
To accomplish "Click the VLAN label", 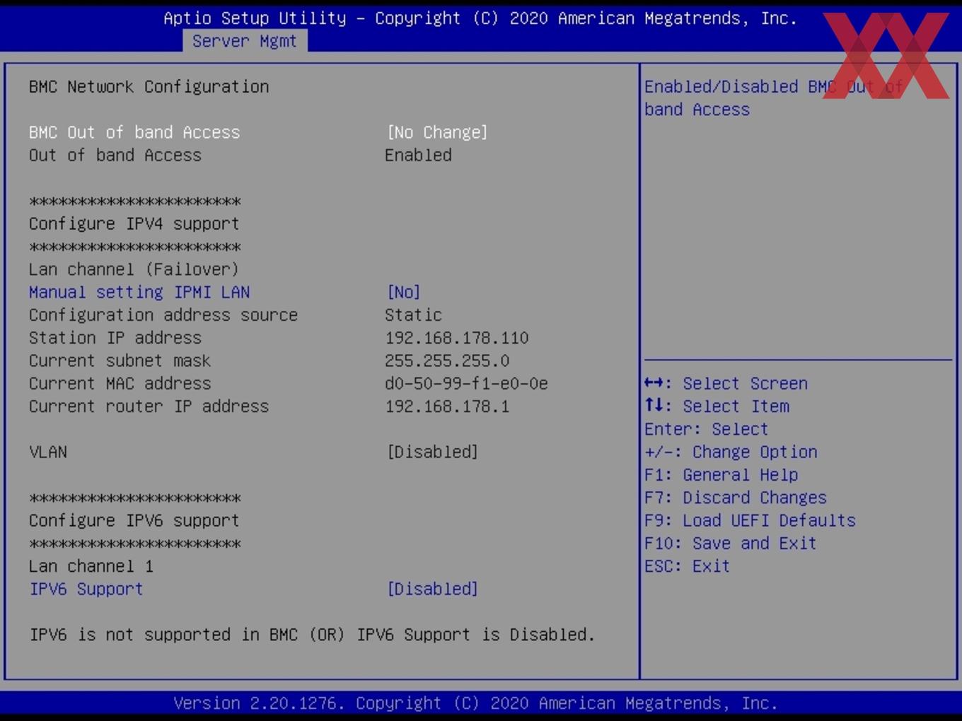I will click(48, 452).
